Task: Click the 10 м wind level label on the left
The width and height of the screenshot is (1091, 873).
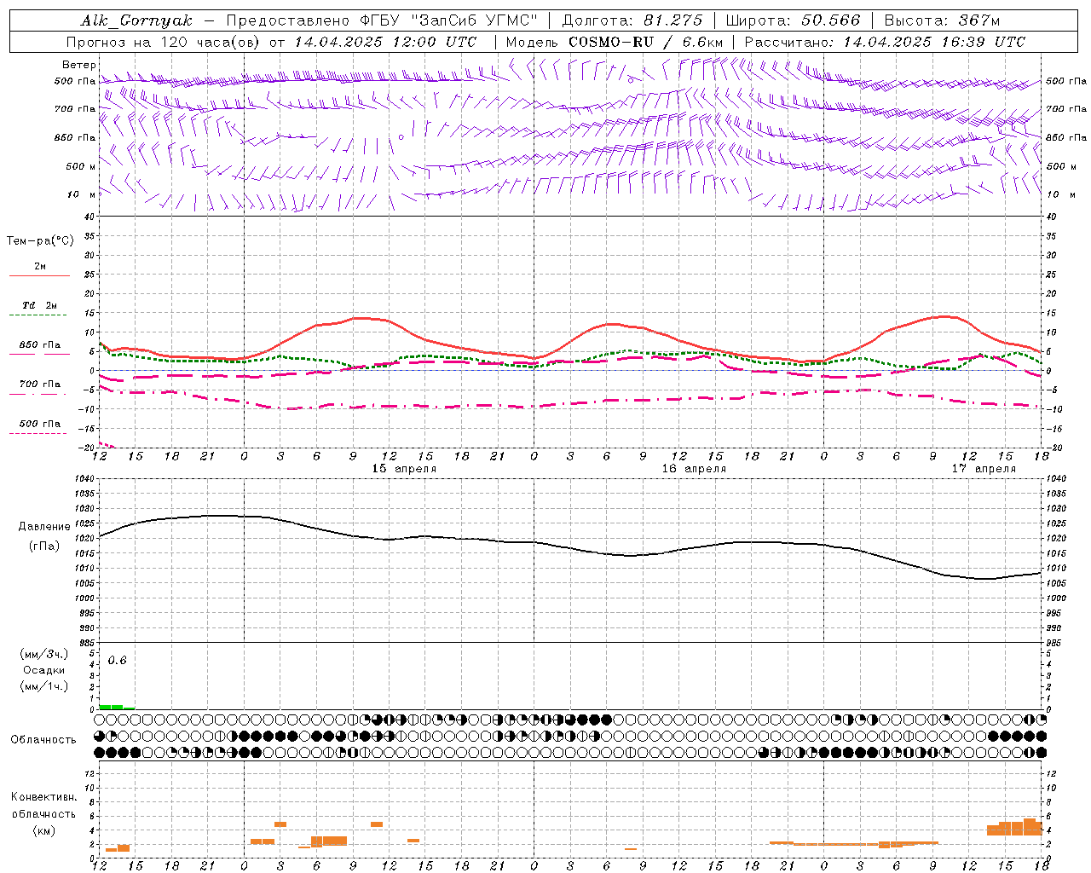Action: click(82, 194)
